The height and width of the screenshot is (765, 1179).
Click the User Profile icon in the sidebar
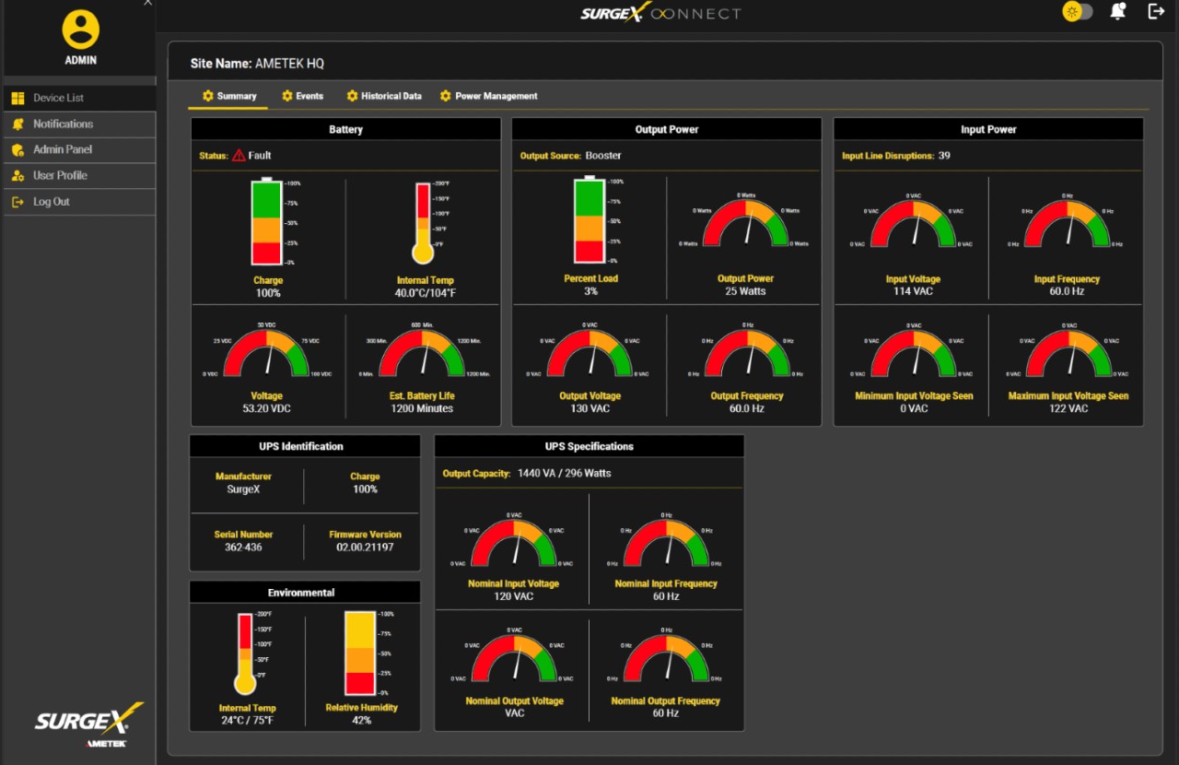[18, 175]
